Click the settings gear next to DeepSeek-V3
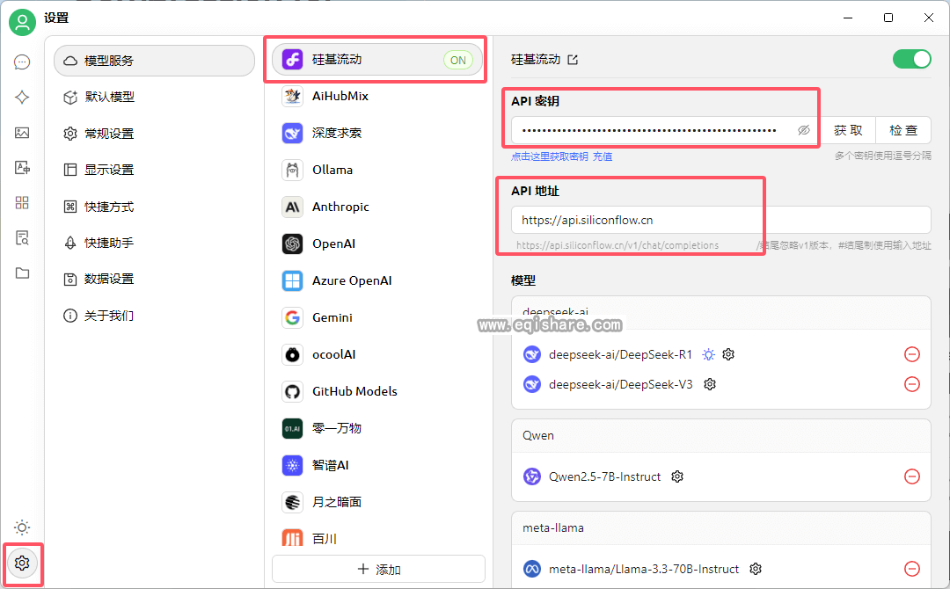 click(x=709, y=384)
